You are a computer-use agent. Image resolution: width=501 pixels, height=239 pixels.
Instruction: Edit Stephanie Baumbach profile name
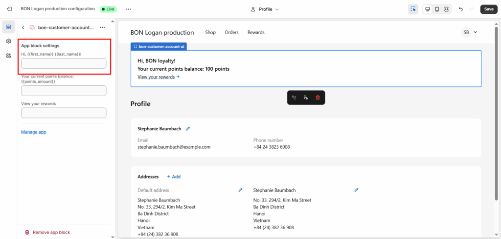tap(188, 129)
